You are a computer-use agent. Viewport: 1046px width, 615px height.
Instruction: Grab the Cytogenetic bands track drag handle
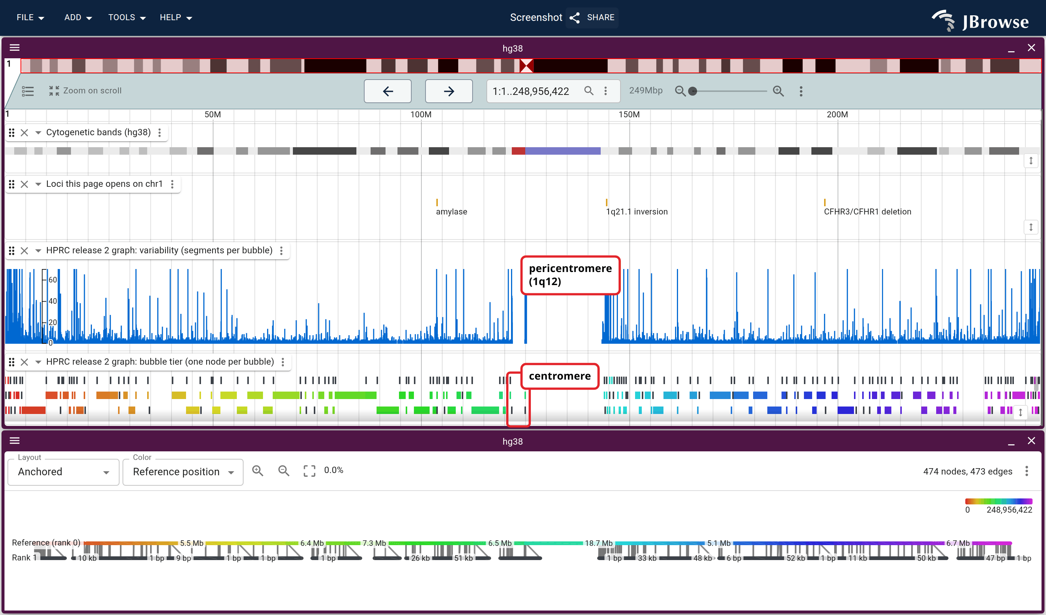pos(12,133)
